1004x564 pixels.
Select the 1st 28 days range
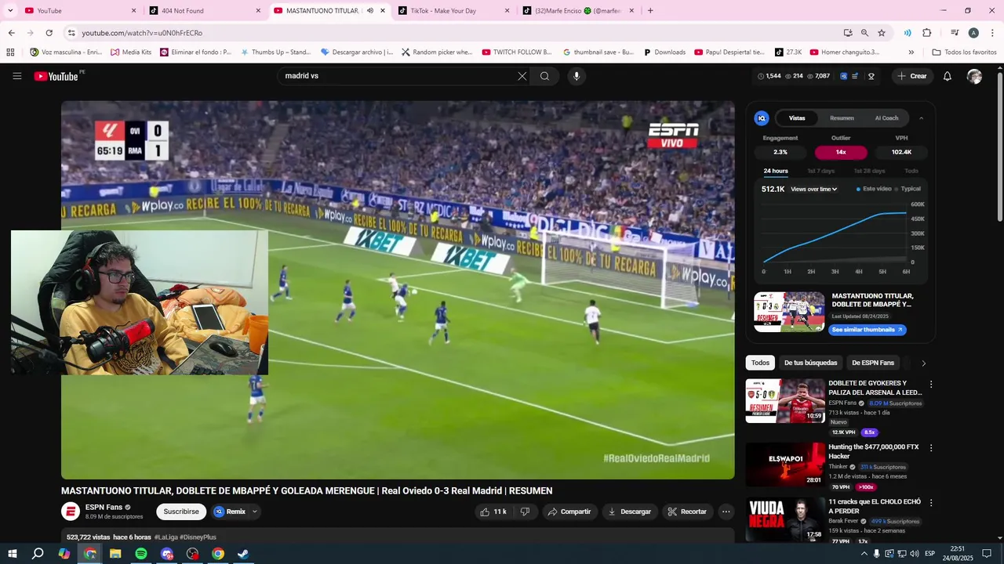[x=869, y=171]
